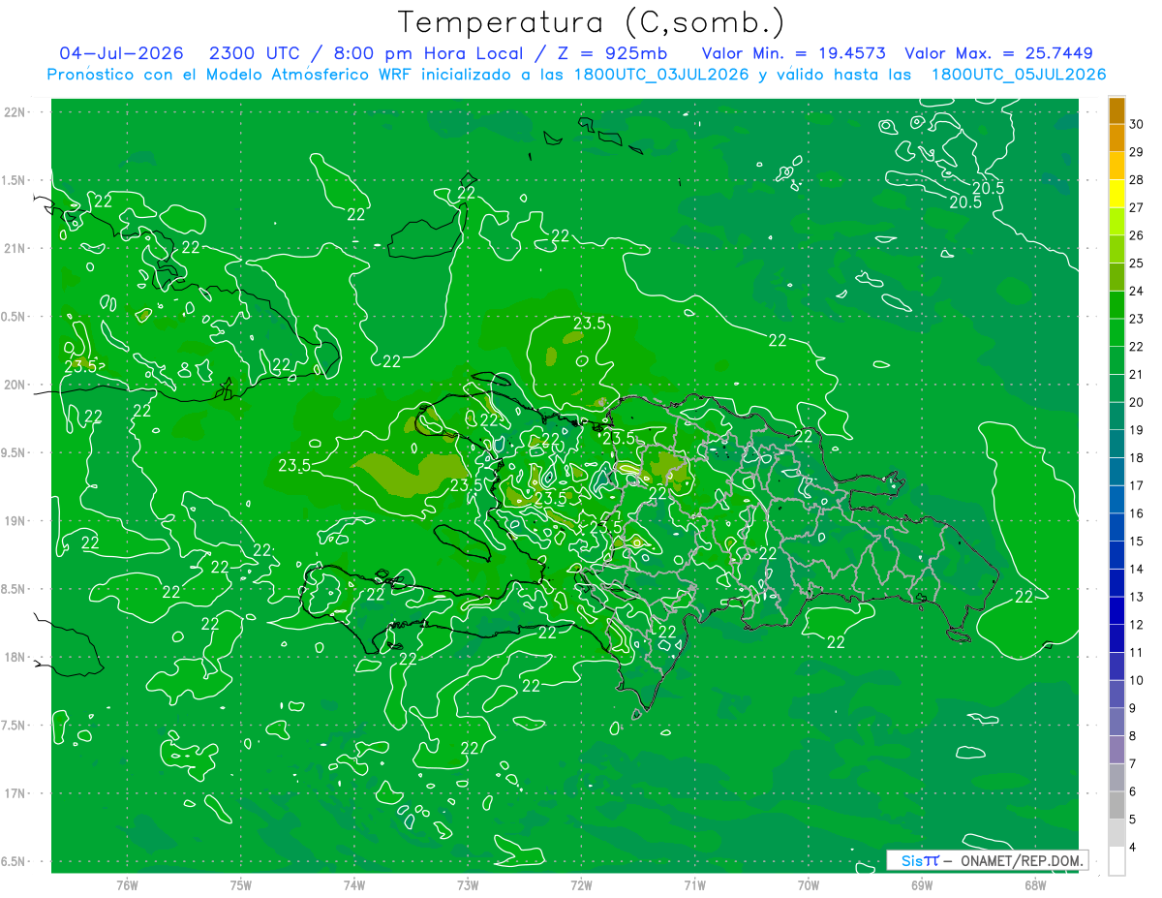Viewport: 1162px width, 898px height.
Task: Pick the dark blue swatch between legend 12 and 13
Action: (1116, 611)
